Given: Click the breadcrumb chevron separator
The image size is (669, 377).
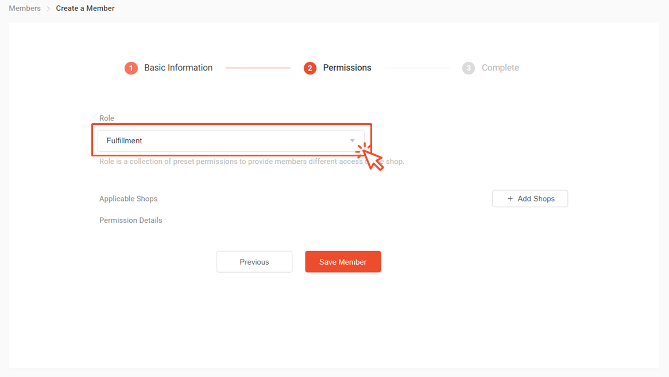Looking at the screenshot, I should [48, 9].
